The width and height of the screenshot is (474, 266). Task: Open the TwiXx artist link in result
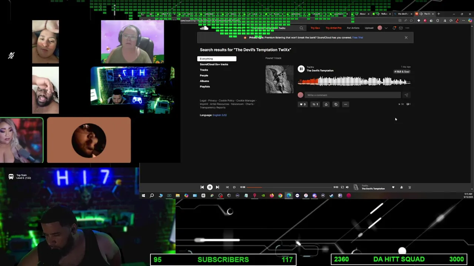point(310,67)
